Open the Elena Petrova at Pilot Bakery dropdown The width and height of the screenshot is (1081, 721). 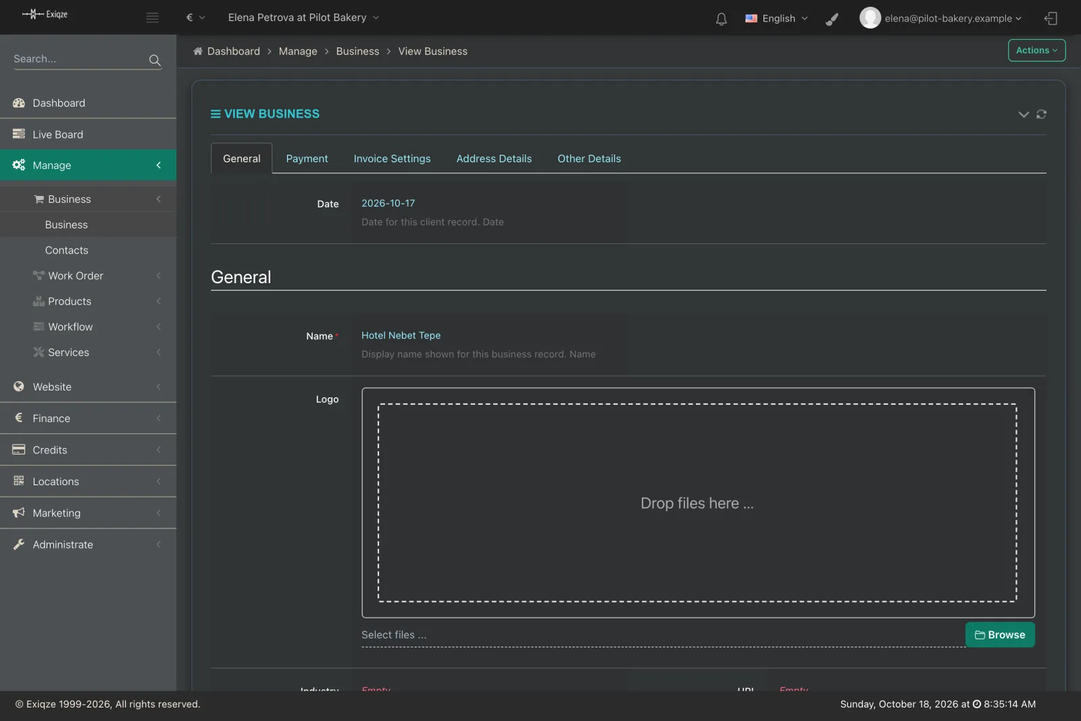click(x=303, y=18)
